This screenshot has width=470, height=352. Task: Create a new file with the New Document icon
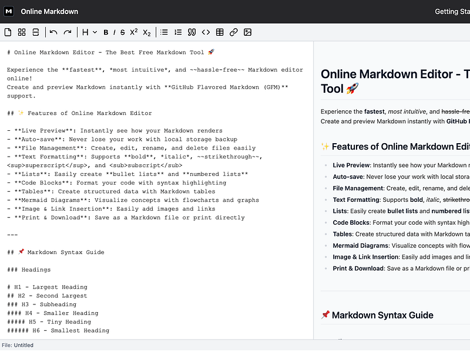coord(9,32)
